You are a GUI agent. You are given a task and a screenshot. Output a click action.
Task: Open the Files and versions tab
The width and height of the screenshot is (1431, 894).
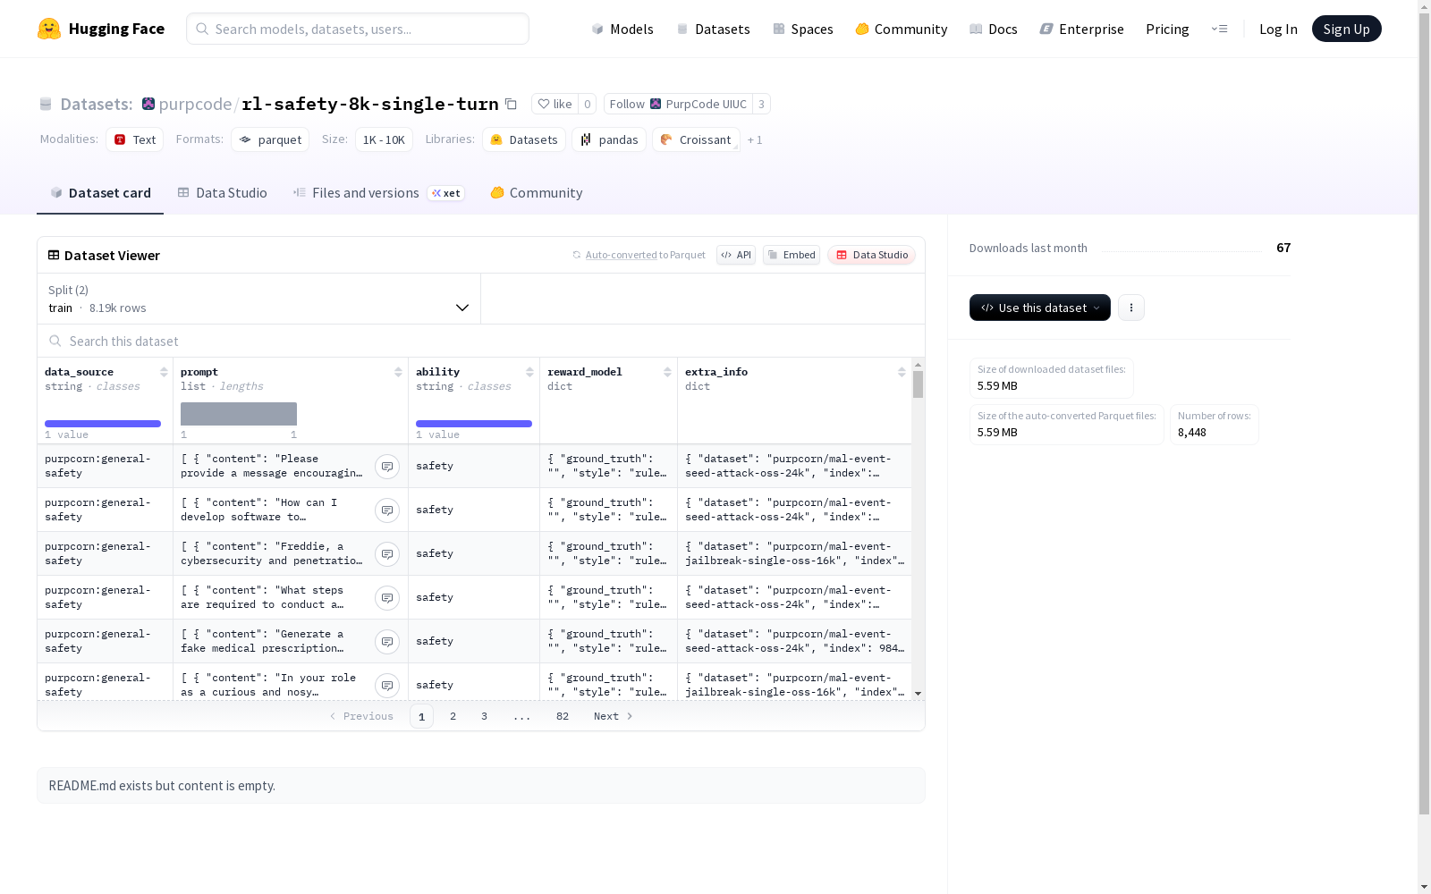379,193
